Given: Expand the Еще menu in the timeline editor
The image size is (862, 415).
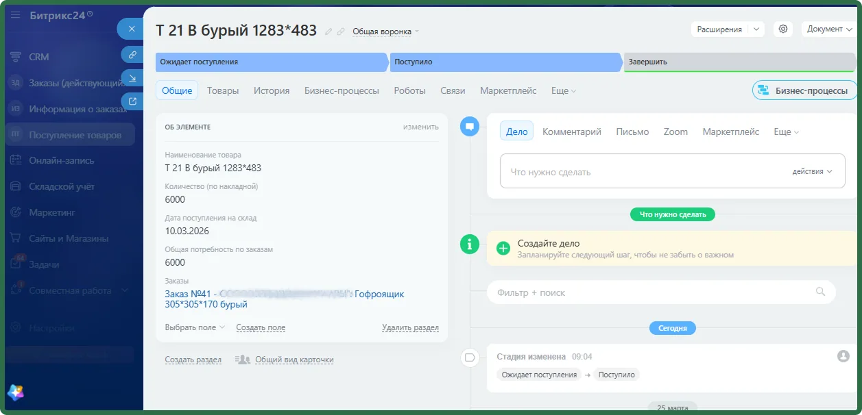Looking at the screenshot, I should point(787,131).
